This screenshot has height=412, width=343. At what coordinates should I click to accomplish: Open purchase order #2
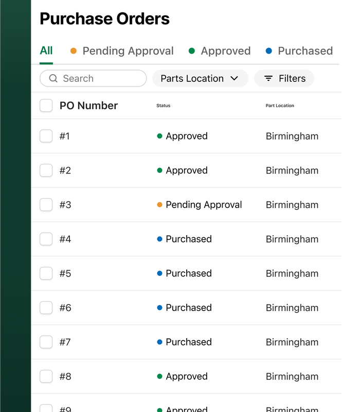click(65, 170)
